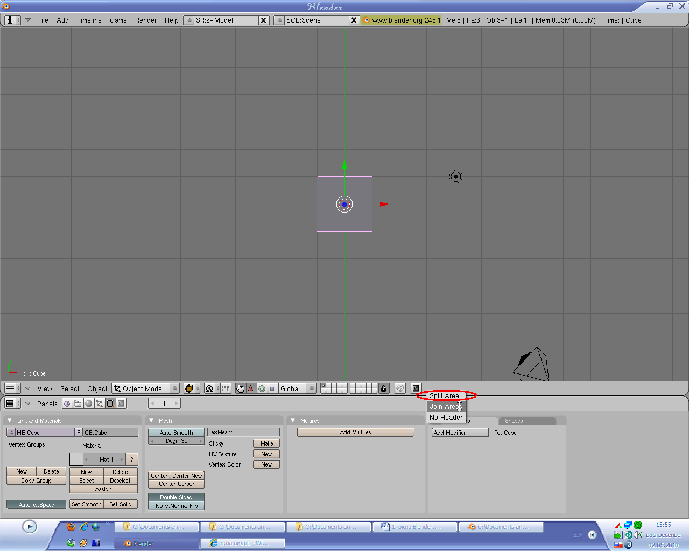Open the Render menu
The height and width of the screenshot is (551, 689).
(x=146, y=20)
